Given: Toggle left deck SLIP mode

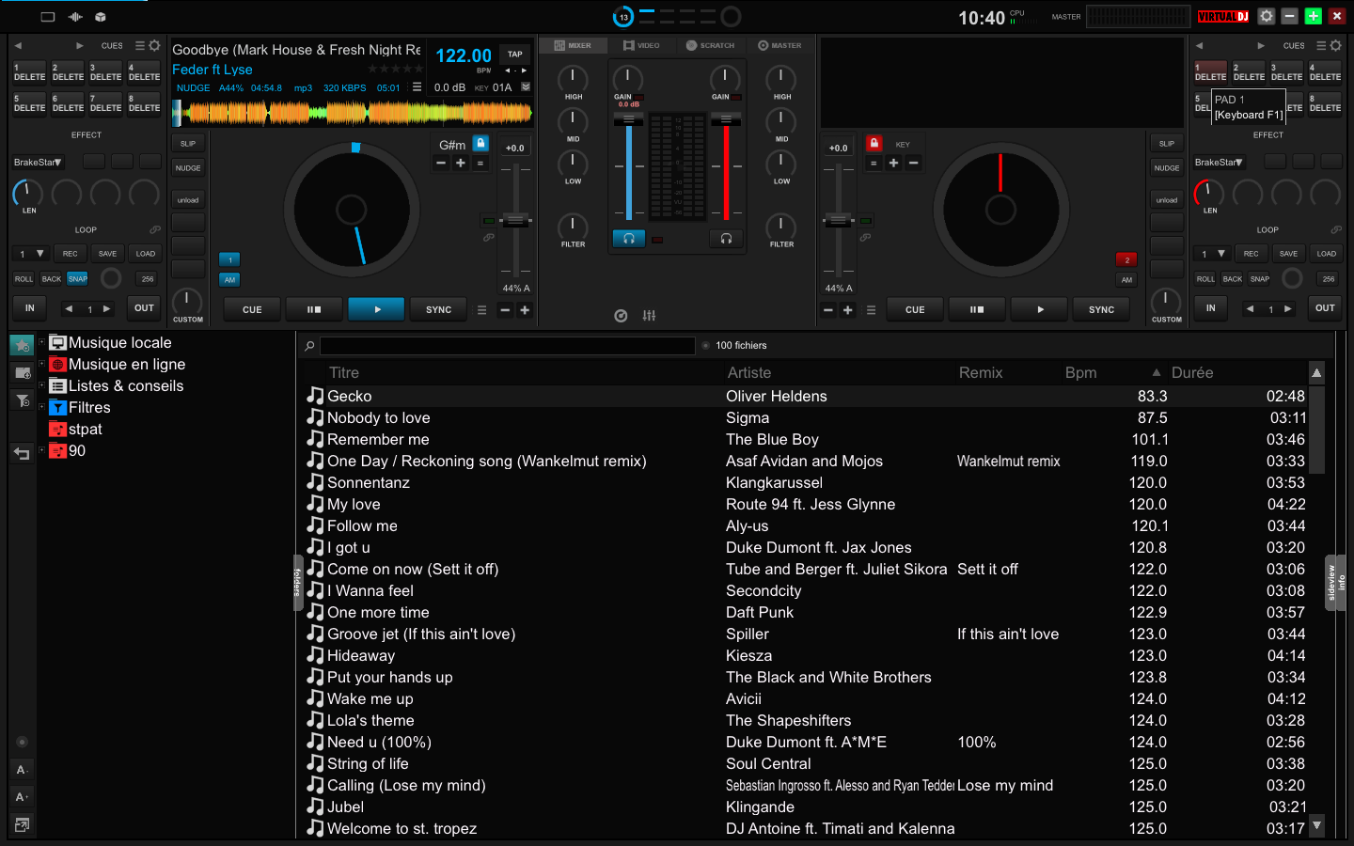Looking at the screenshot, I should click(188, 144).
